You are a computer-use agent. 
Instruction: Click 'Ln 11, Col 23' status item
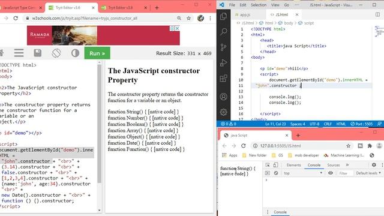[275, 124]
